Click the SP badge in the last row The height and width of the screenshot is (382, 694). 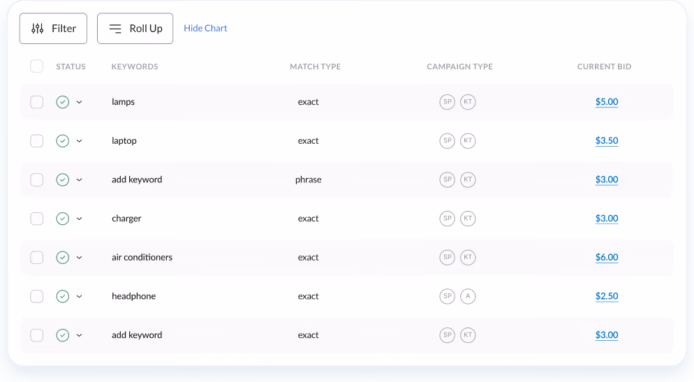448,335
